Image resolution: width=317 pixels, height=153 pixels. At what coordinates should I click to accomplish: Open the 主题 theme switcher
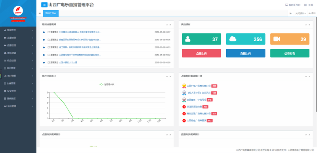[309, 5]
